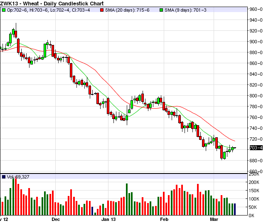Screen dimensions: 266x223
Task: Click the 100K volume axis label
Action: [254, 199]
